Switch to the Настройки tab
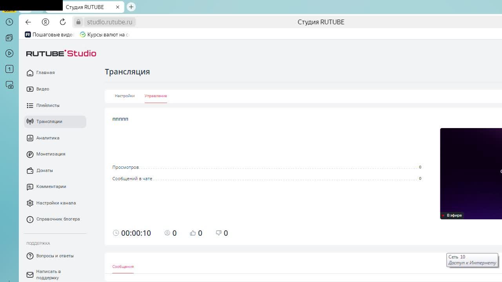The image size is (502, 282). [125, 96]
